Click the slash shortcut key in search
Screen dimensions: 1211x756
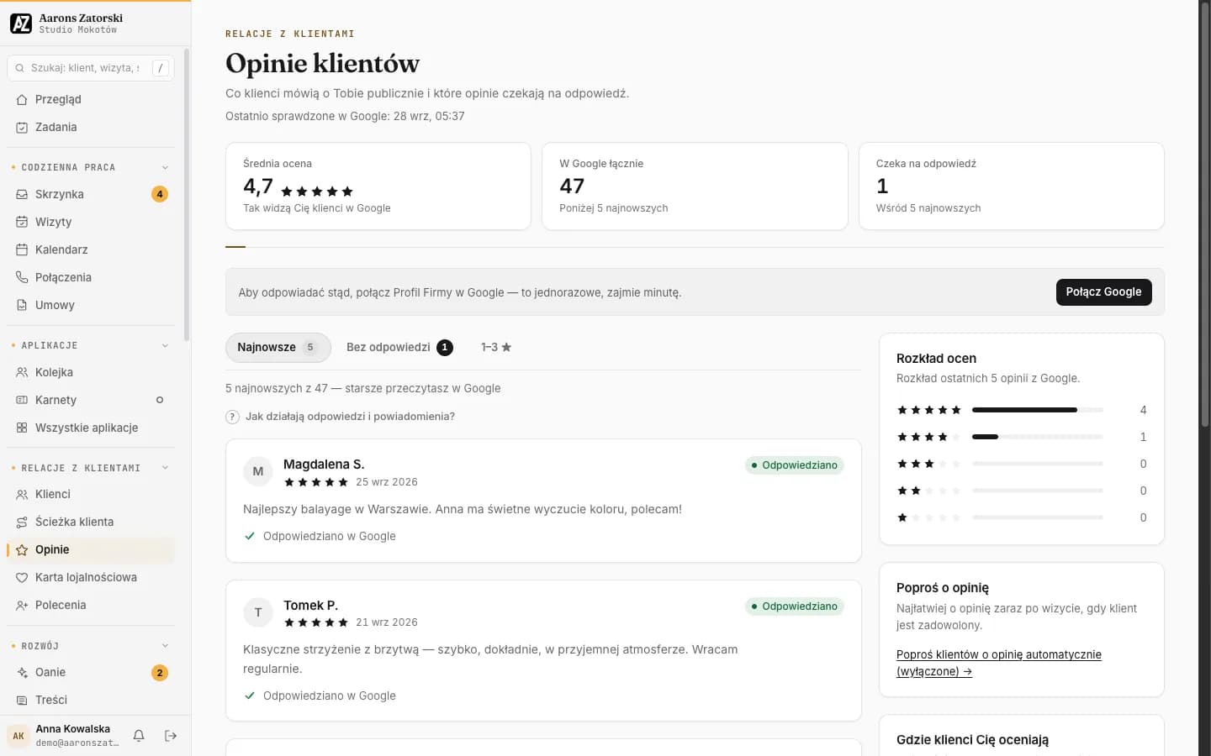tap(161, 68)
